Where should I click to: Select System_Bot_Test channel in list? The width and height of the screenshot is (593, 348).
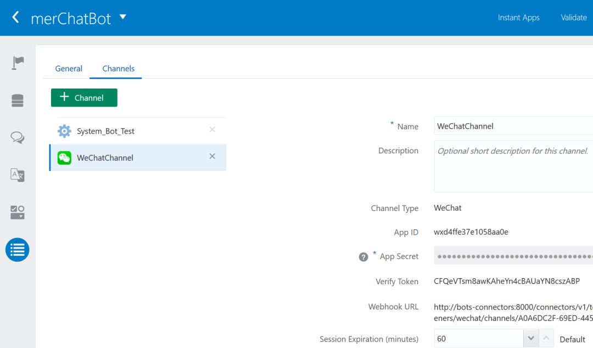105,131
